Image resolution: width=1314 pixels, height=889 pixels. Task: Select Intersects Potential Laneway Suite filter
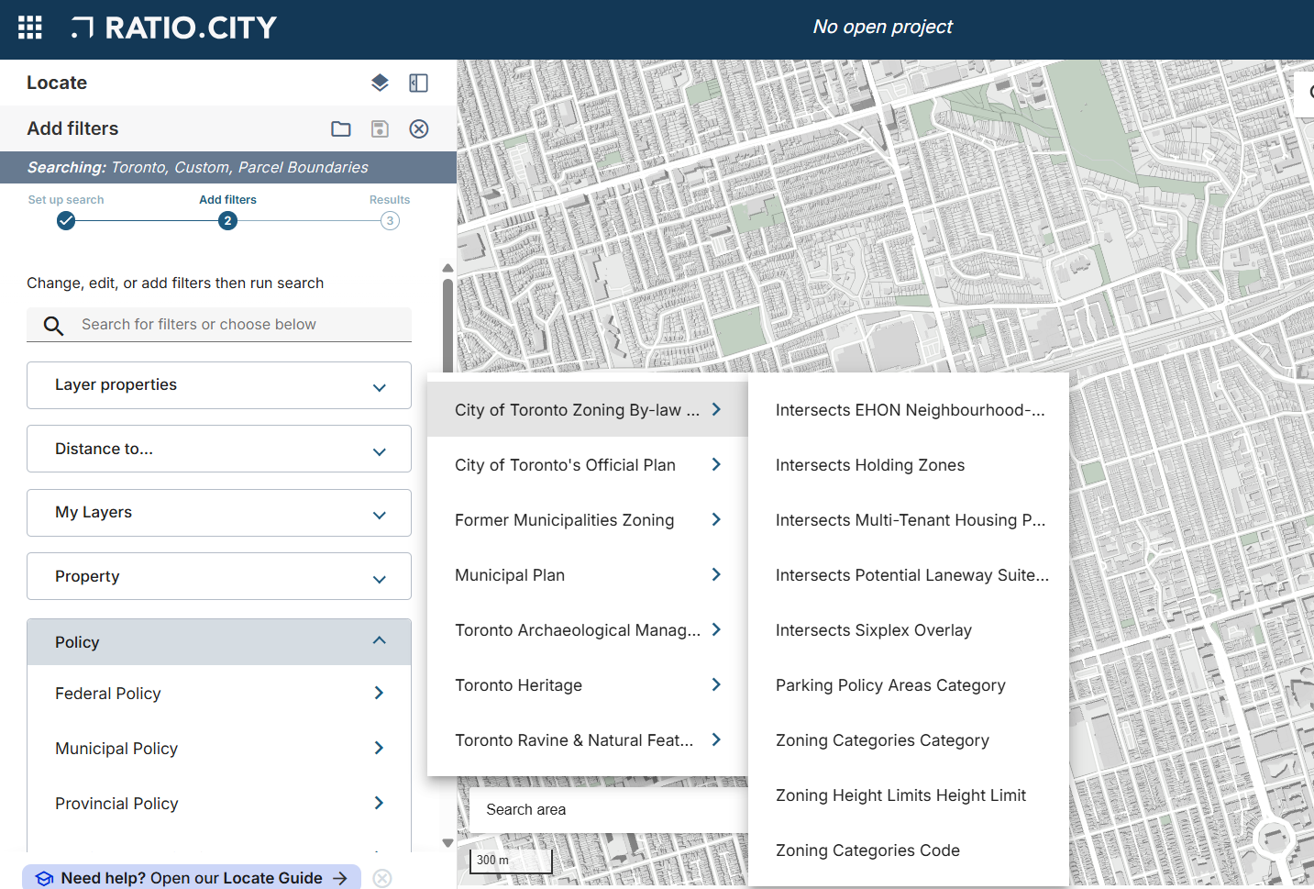(909, 575)
